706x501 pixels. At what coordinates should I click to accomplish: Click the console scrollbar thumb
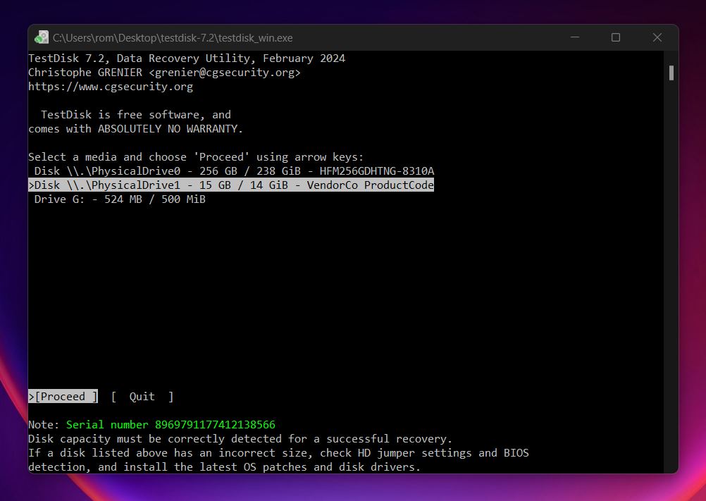(671, 73)
